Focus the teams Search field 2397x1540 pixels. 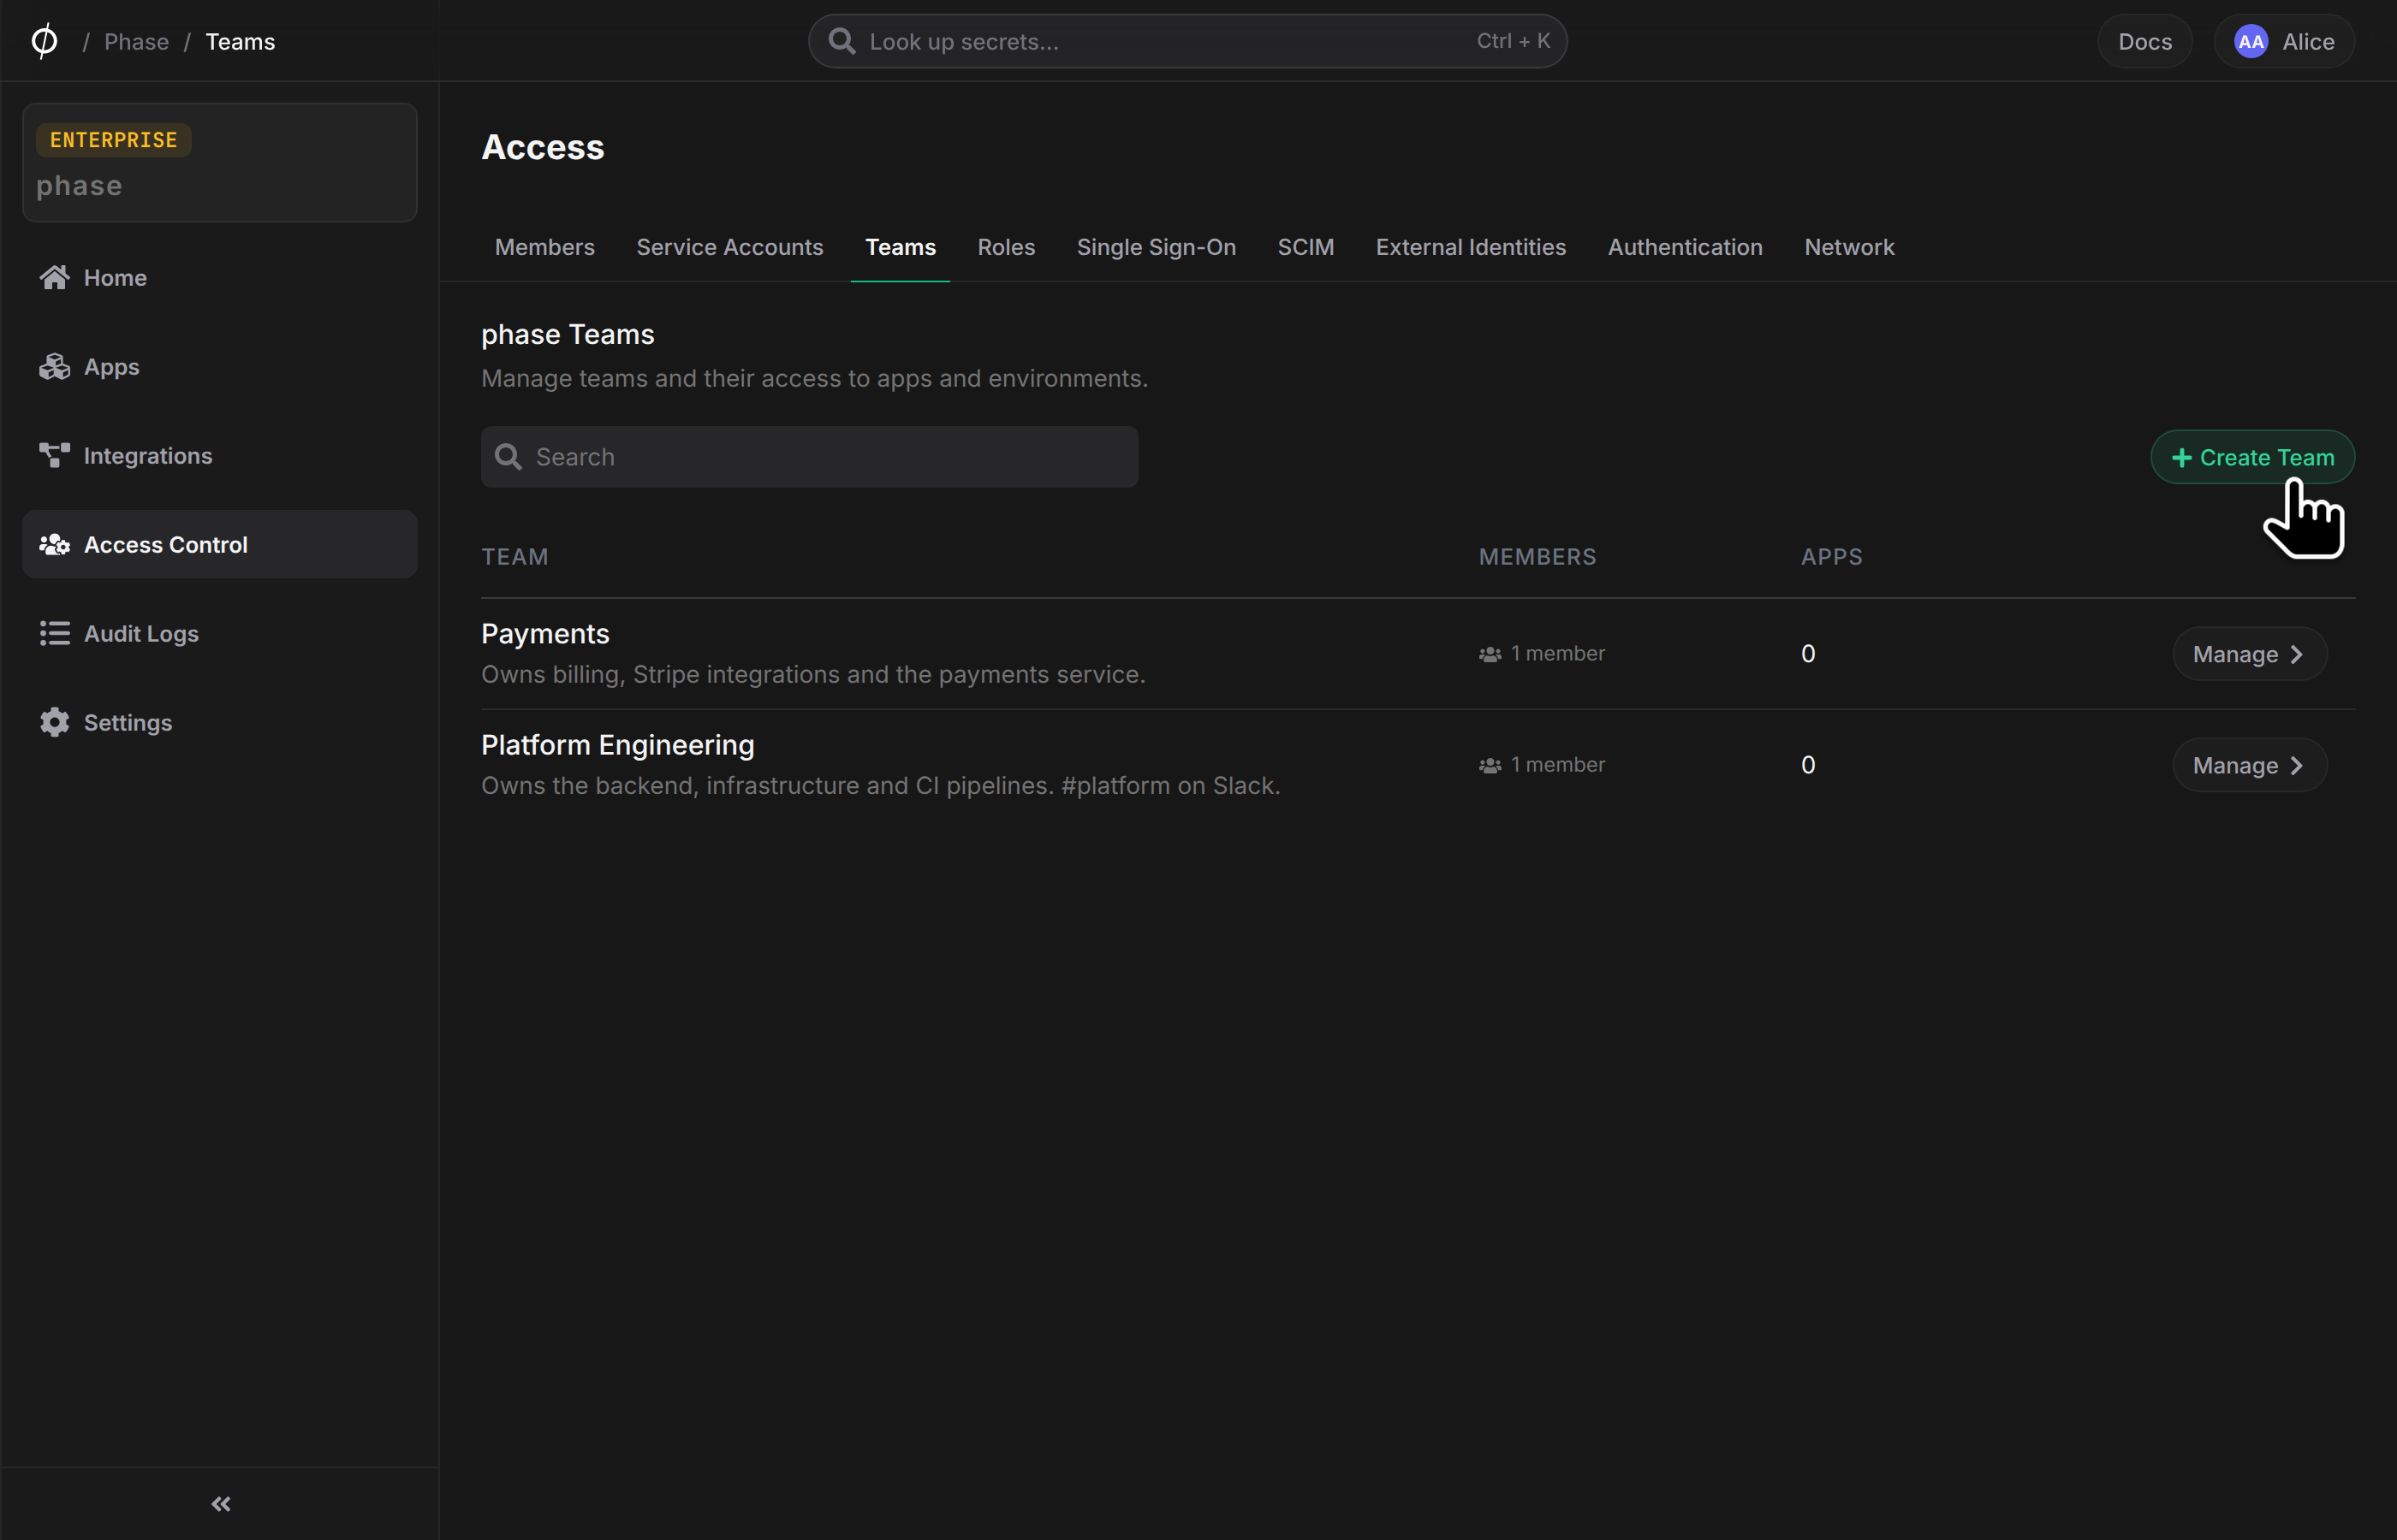point(809,457)
